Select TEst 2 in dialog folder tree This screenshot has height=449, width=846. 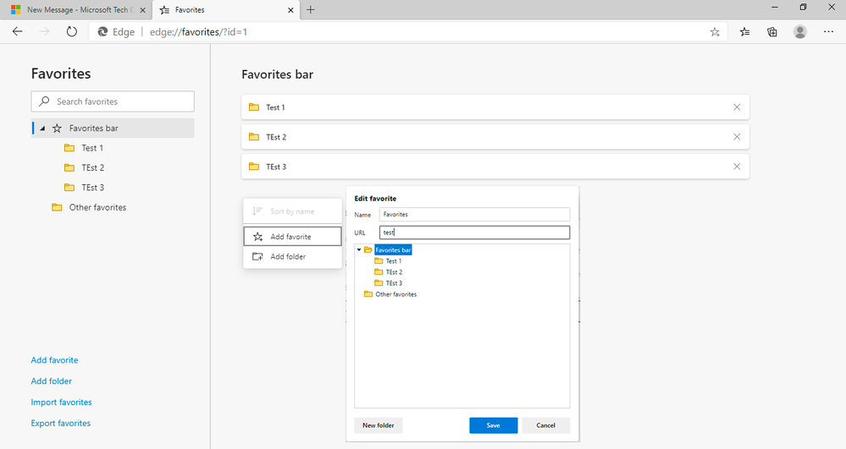coord(394,272)
